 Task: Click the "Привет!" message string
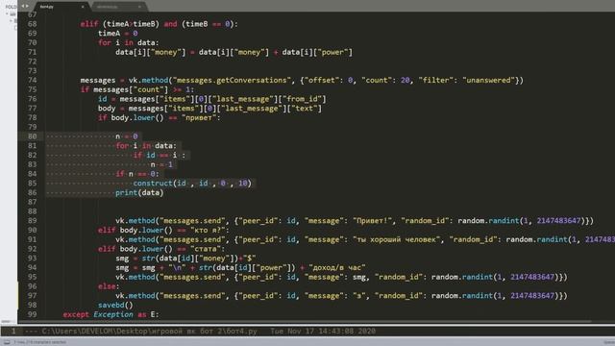coord(372,221)
